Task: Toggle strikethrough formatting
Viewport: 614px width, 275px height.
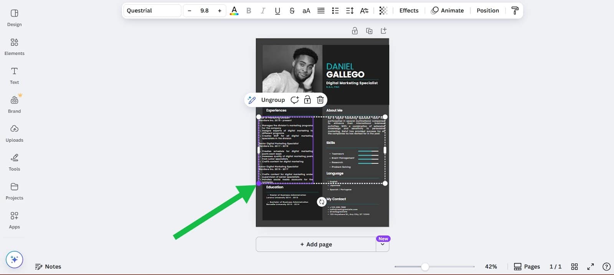Action: [x=292, y=11]
